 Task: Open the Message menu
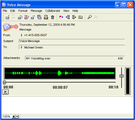tap(36, 11)
